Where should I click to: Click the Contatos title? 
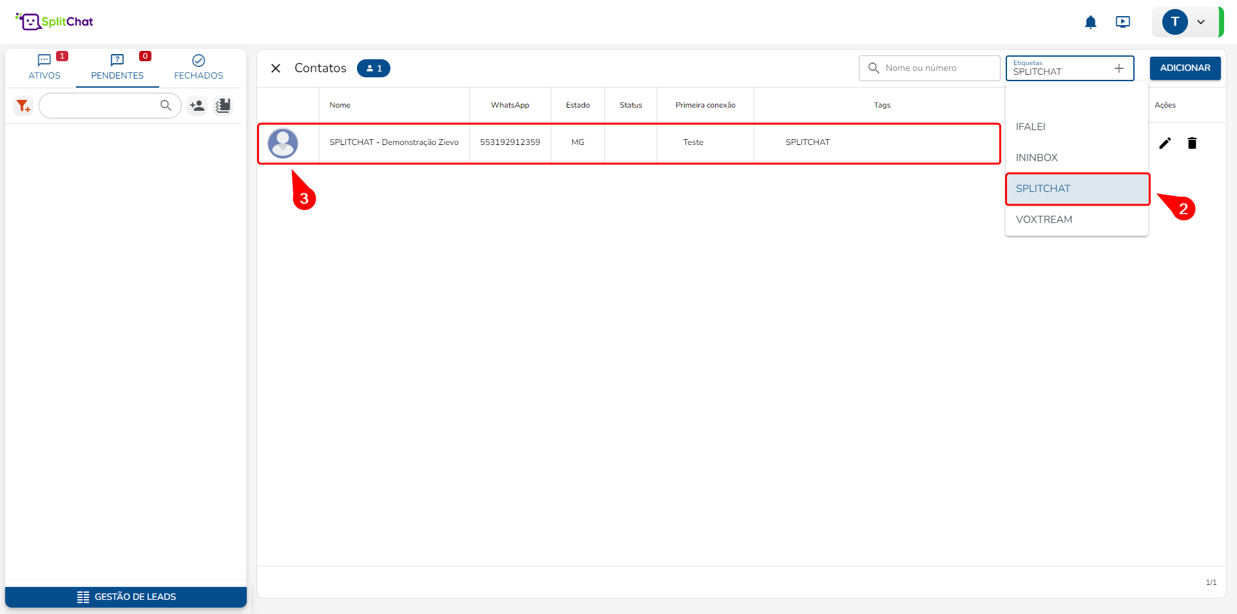point(320,68)
